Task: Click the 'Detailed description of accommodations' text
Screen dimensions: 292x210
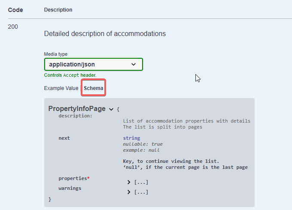Action: pyautogui.click(x=105, y=33)
